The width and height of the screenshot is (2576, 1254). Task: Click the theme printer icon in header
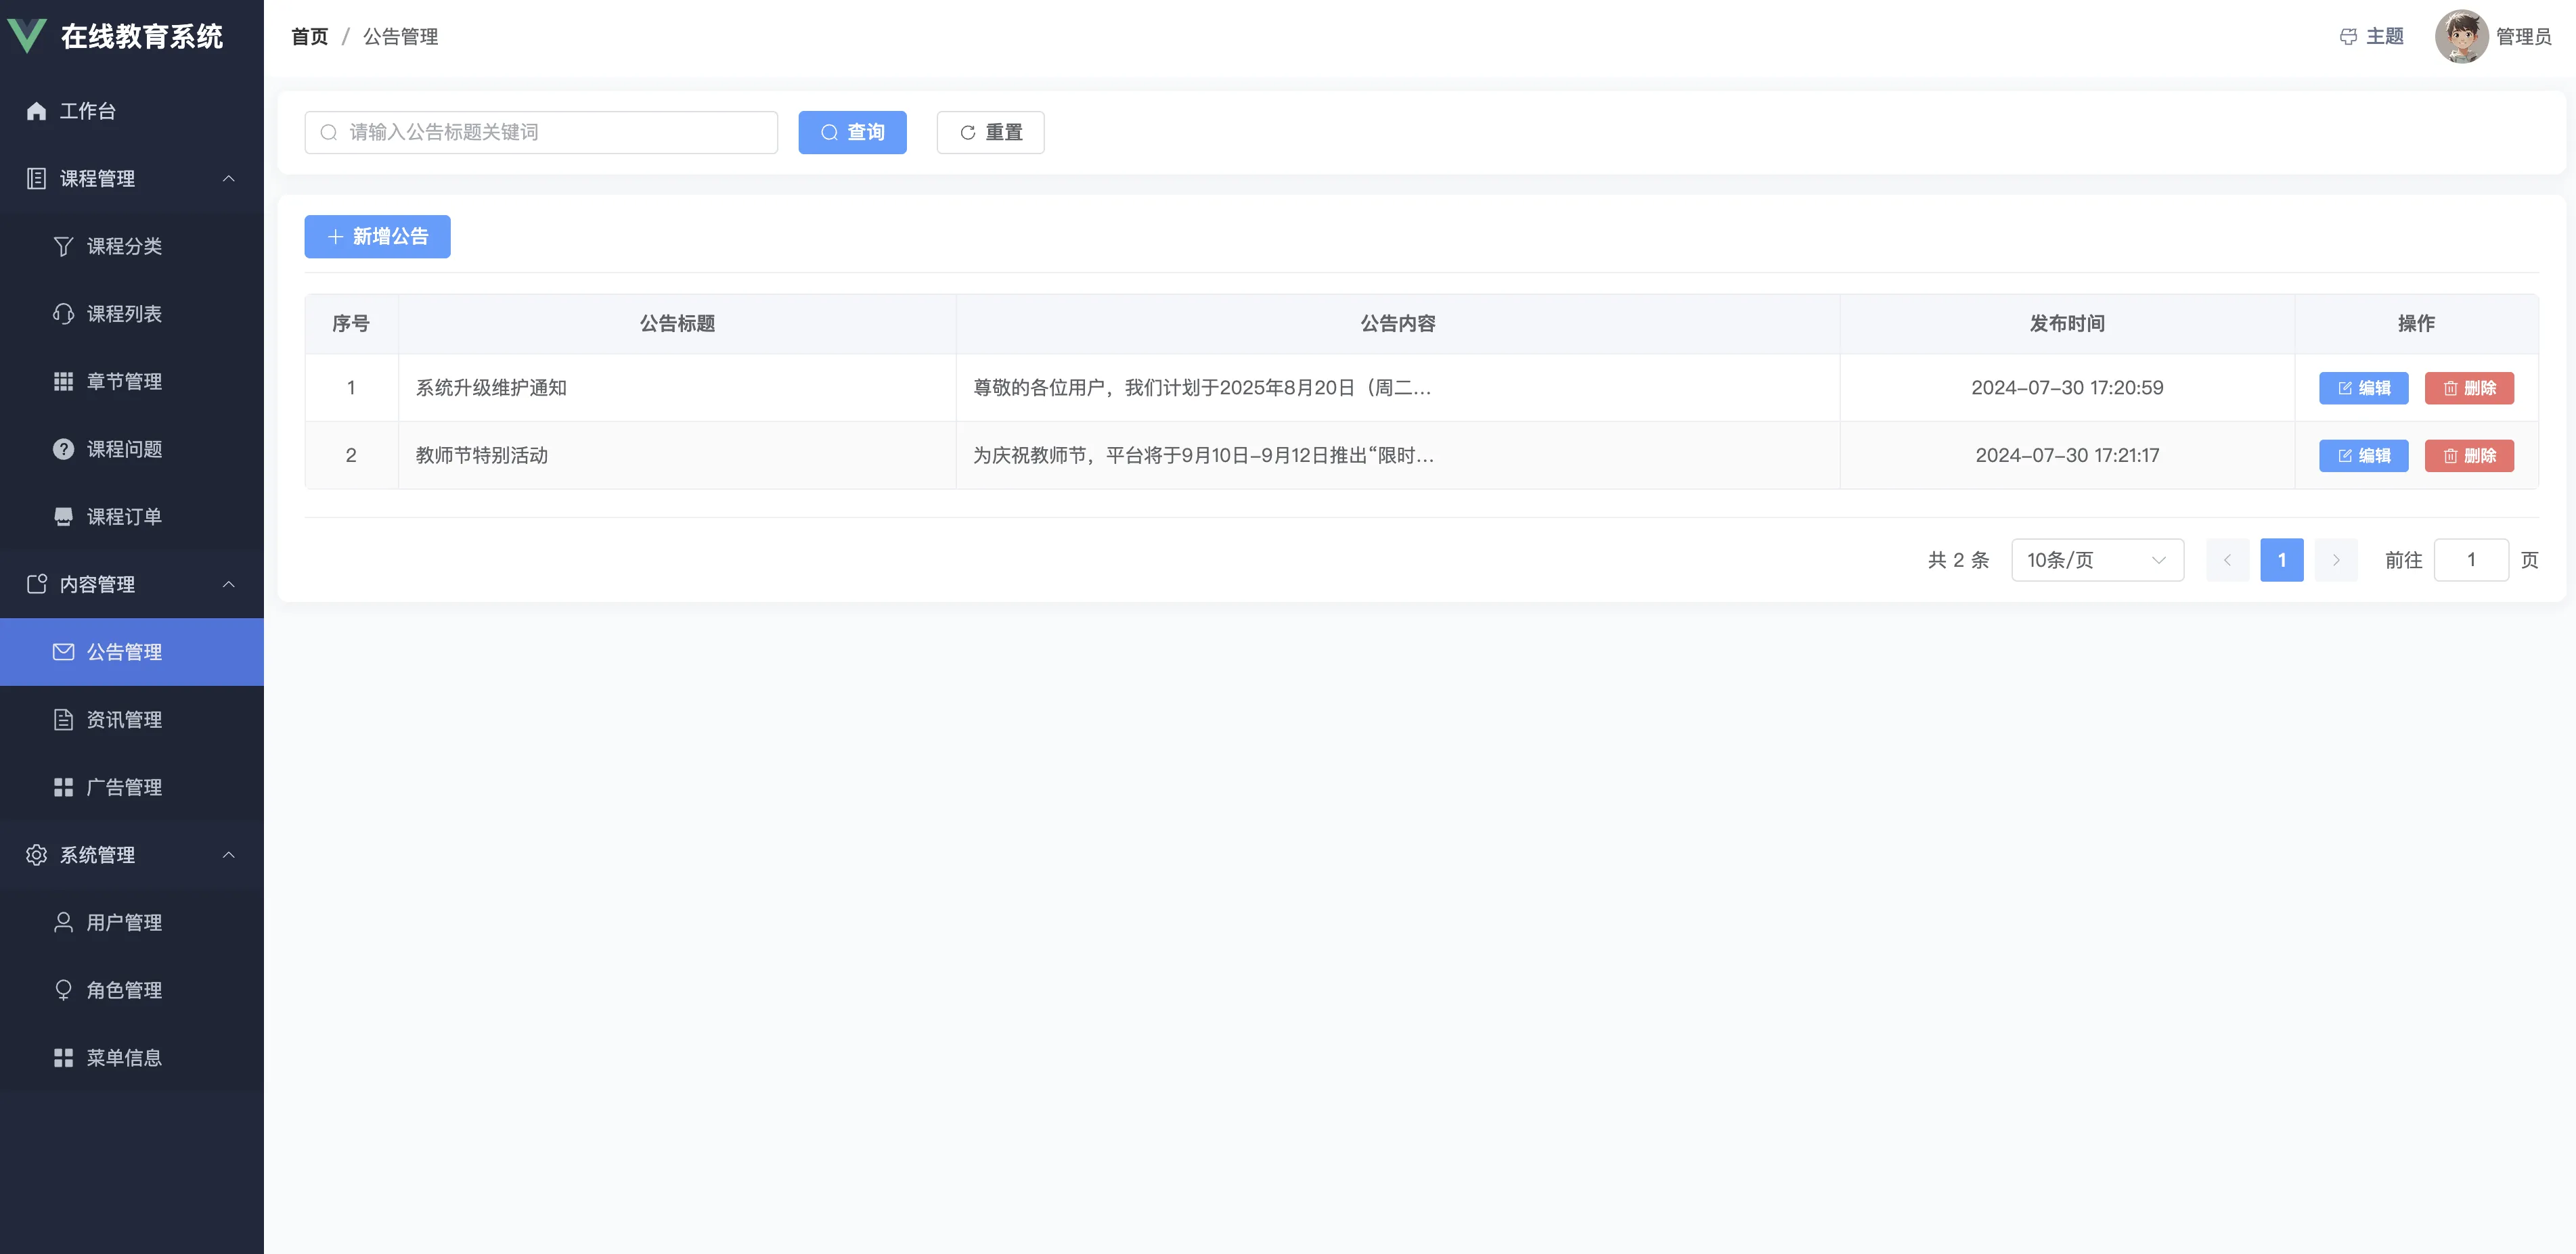tap(2348, 37)
